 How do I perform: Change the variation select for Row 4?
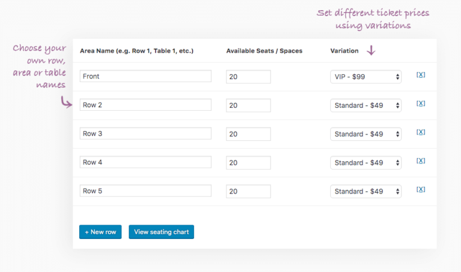366,162
